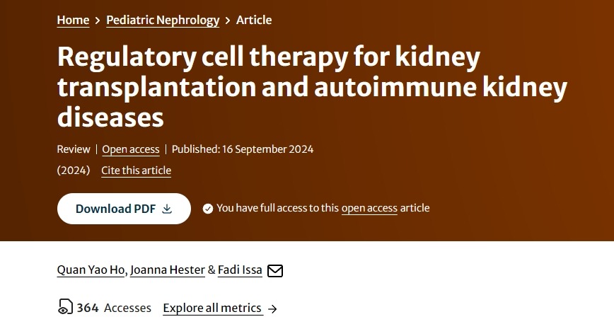This screenshot has width=614, height=324.
Task: Follow the open access link in the full-access notice
Action: pos(369,208)
